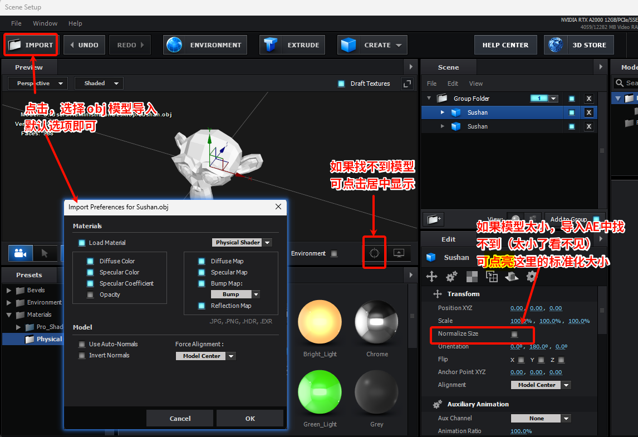Click the Redo button
This screenshot has width=638, height=437.
(x=130, y=45)
